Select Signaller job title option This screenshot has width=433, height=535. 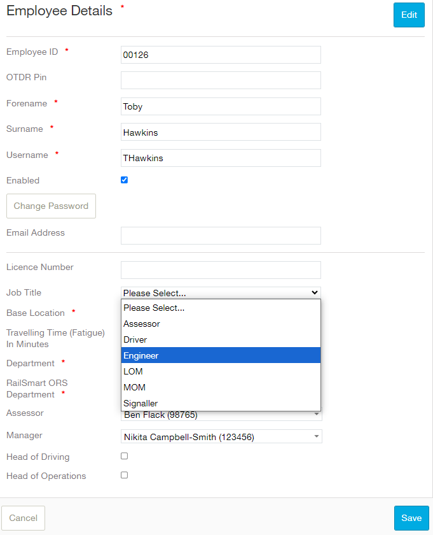(221, 403)
